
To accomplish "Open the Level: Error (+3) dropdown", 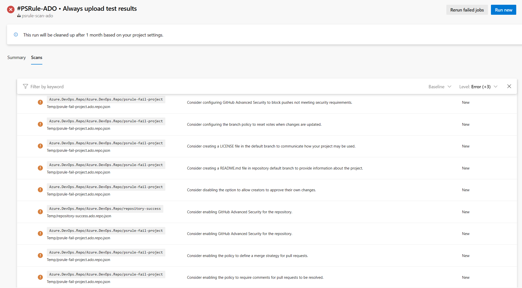I will 478,86.
